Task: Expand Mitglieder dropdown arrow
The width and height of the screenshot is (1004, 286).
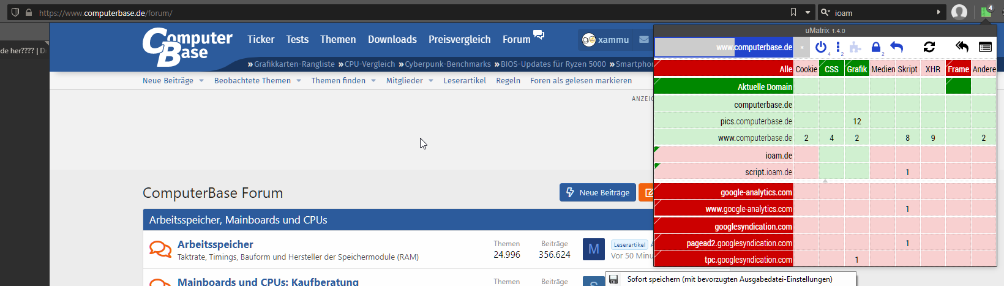Action: [x=430, y=81]
